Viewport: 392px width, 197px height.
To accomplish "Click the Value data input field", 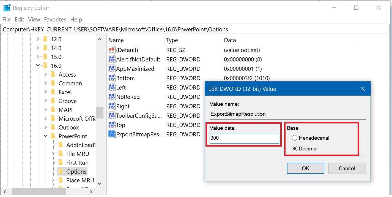I will [x=244, y=138].
